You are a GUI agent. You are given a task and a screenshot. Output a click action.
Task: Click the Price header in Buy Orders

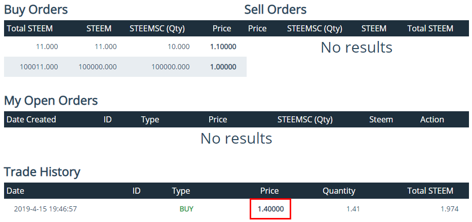(222, 28)
